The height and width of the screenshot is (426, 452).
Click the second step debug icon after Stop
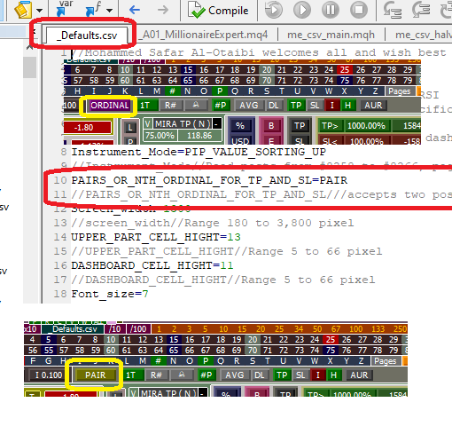pyautogui.click(x=421, y=9)
